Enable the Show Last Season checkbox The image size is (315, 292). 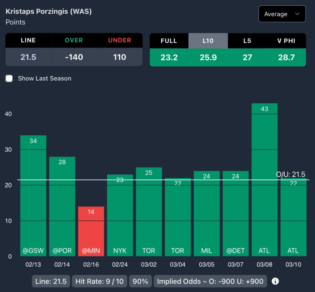pos(9,78)
